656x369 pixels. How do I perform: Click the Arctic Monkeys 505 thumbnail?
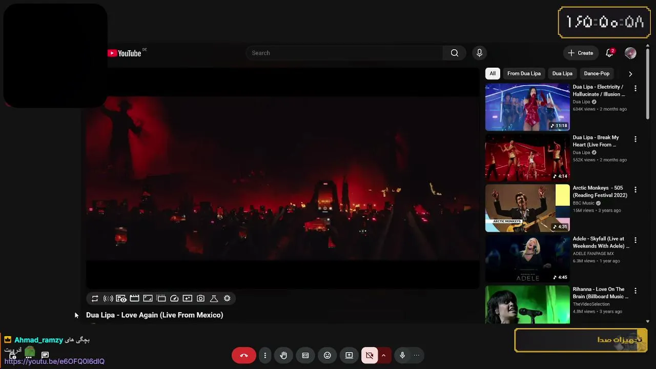(x=527, y=208)
